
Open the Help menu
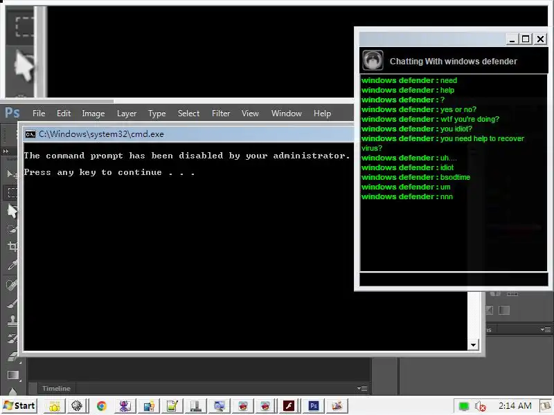[322, 113]
